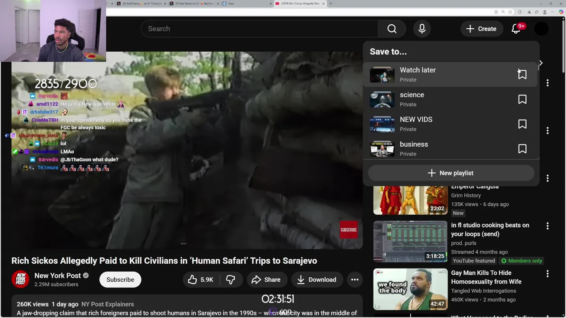This screenshot has width=566, height=318.
Task: Close the Sora browser tab
Action: tap(270, 4)
